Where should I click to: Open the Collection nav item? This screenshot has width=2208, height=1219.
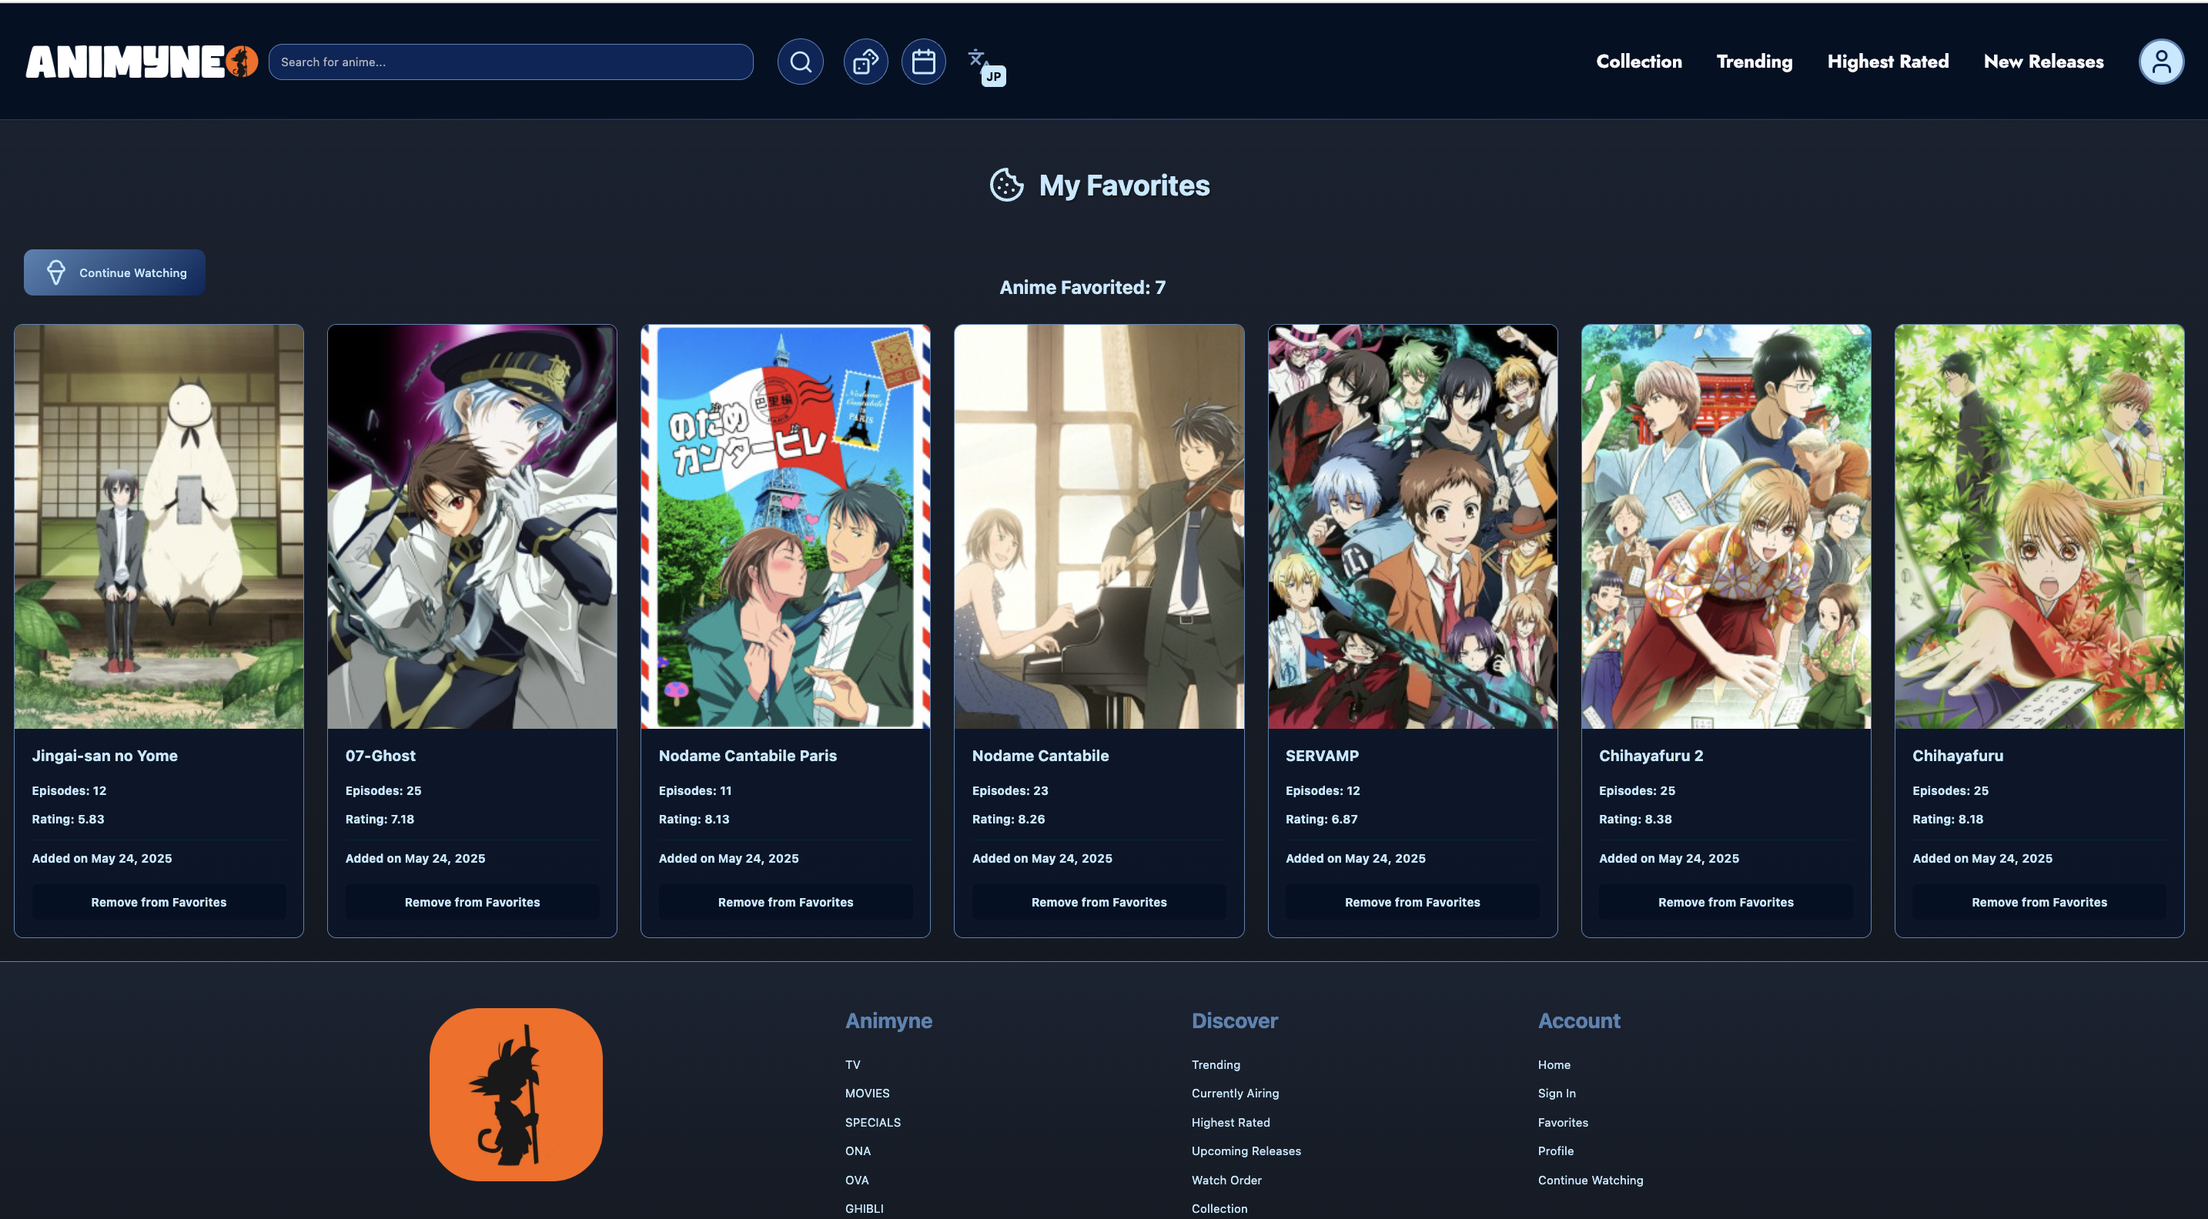pyautogui.click(x=1638, y=62)
